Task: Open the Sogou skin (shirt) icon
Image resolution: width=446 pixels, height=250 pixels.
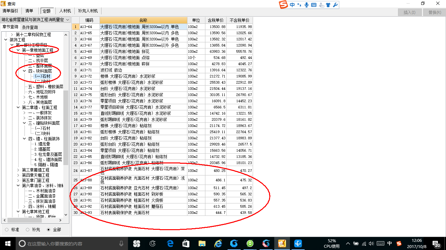Action: coord(328,5)
